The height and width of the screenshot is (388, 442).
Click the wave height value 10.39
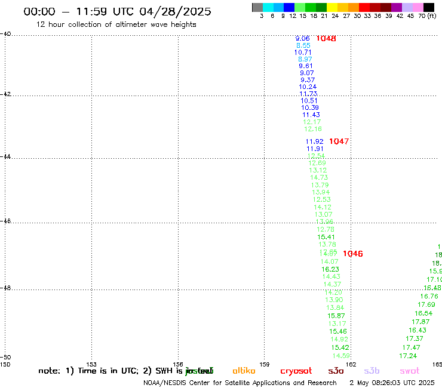click(x=310, y=107)
